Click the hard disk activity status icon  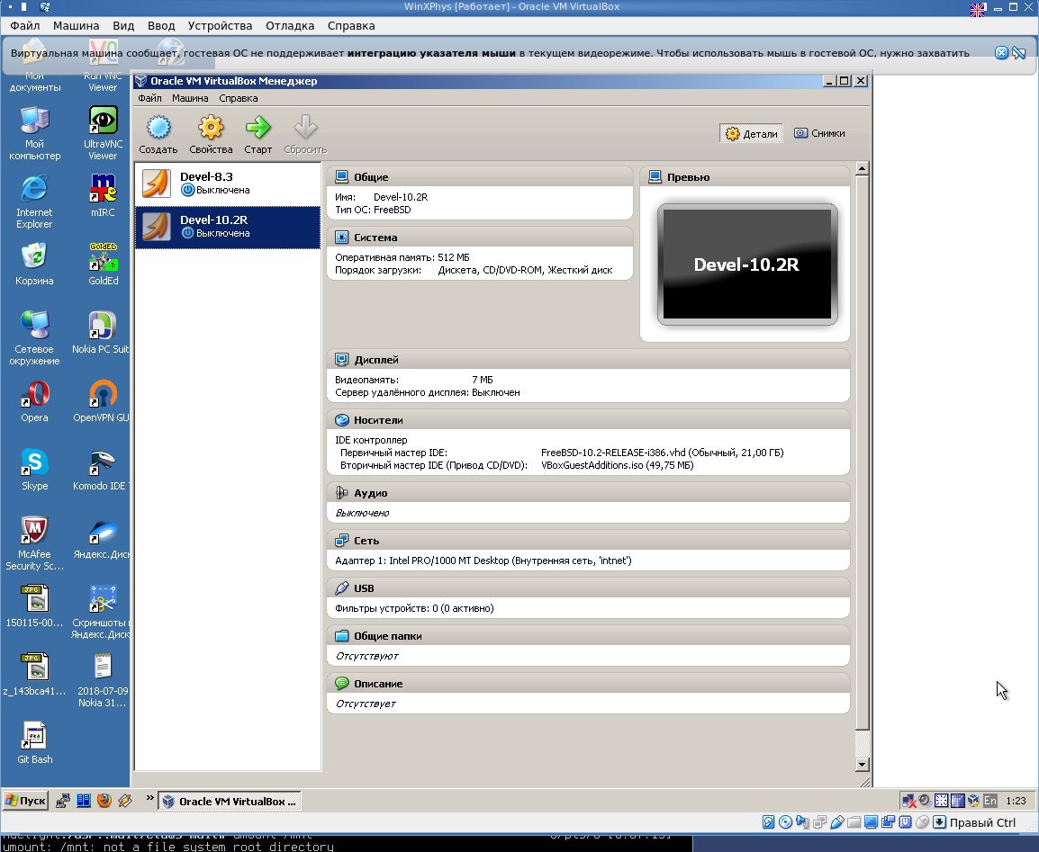pyautogui.click(x=769, y=822)
